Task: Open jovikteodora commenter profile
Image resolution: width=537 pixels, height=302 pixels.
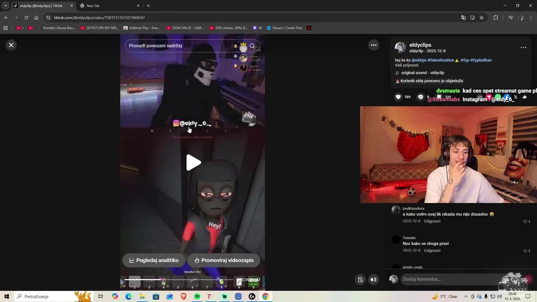Action: [413, 208]
